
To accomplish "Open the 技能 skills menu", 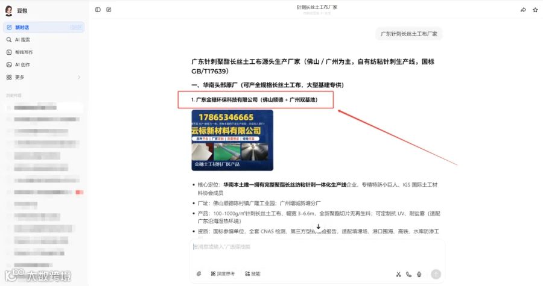I will point(252,273).
